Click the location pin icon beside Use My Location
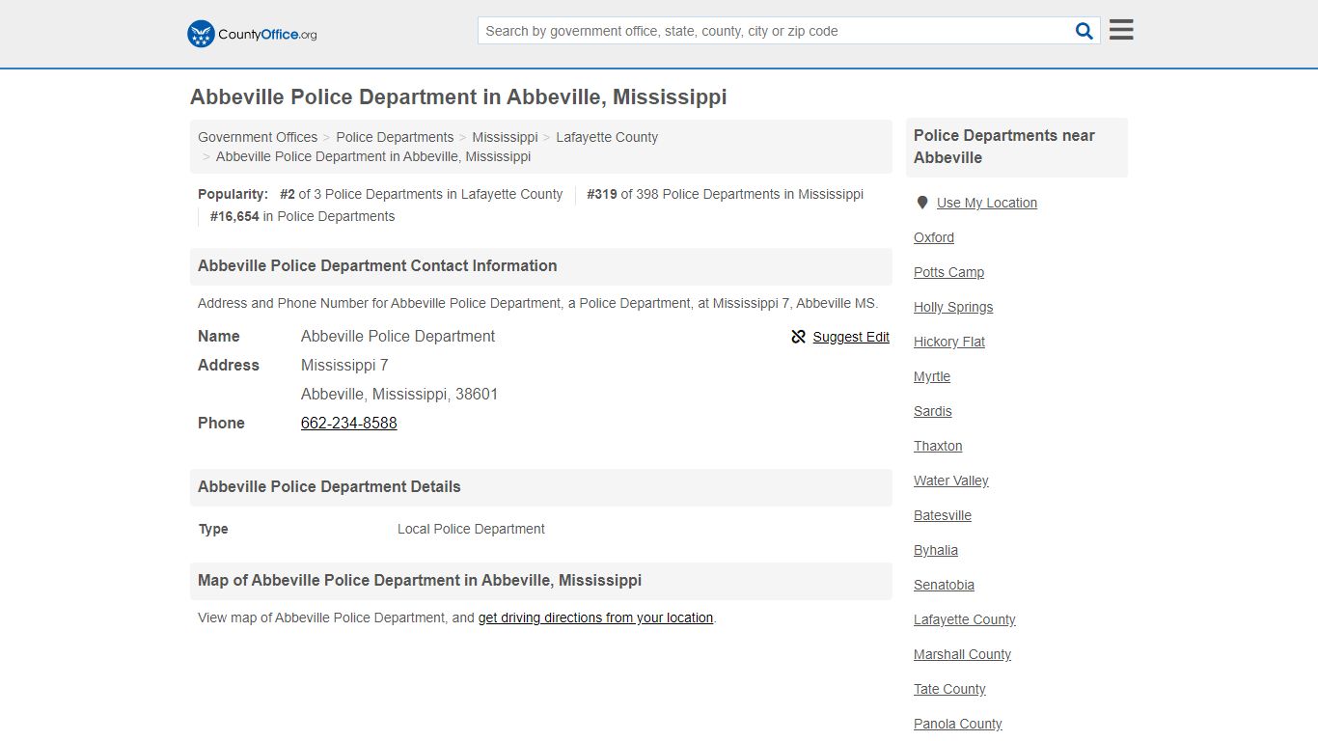The image size is (1318, 741). pyautogui.click(x=921, y=203)
